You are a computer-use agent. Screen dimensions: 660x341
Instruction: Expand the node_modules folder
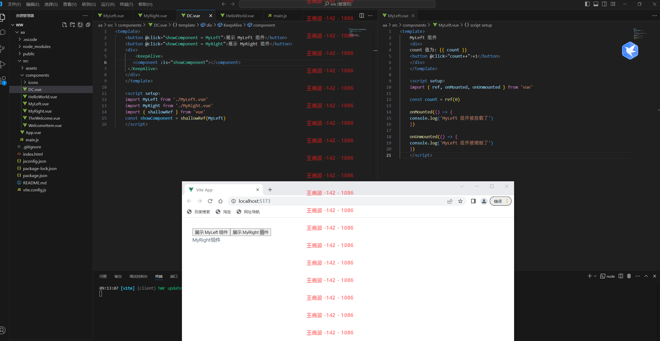(20, 46)
